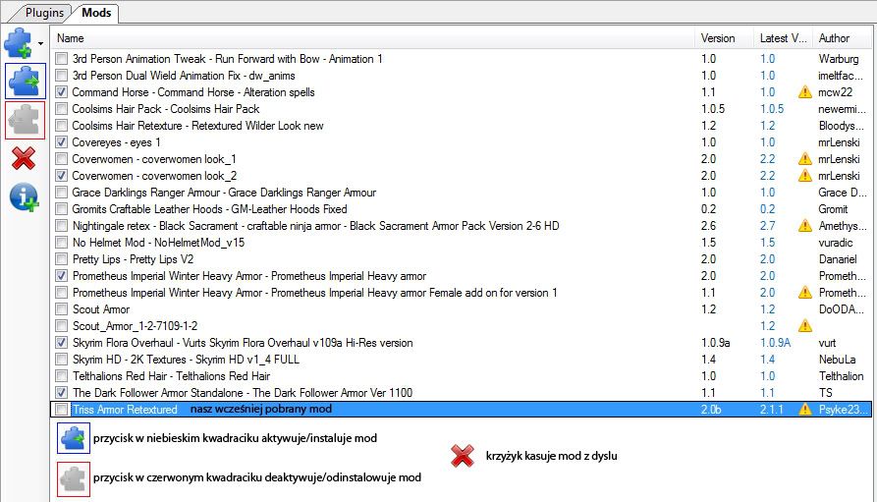The height and width of the screenshot is (502, 877).
Task: Click author Warburg cell
Action: point(839,59)
